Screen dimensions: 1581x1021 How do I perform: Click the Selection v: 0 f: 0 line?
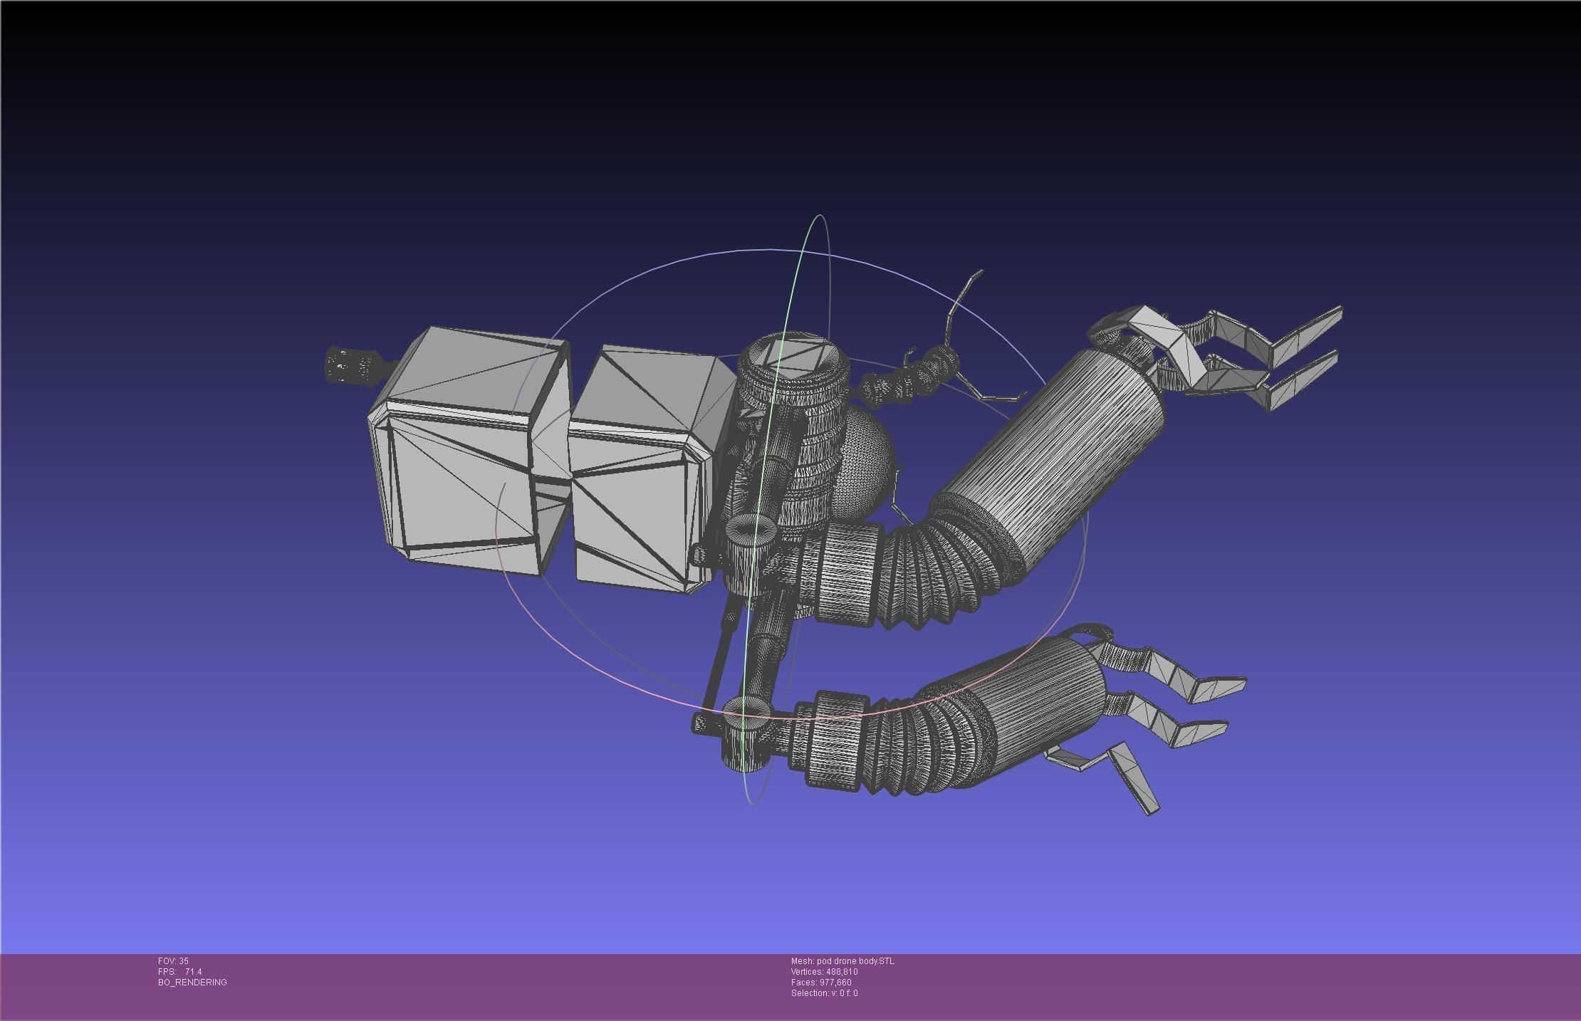point(824,993)
